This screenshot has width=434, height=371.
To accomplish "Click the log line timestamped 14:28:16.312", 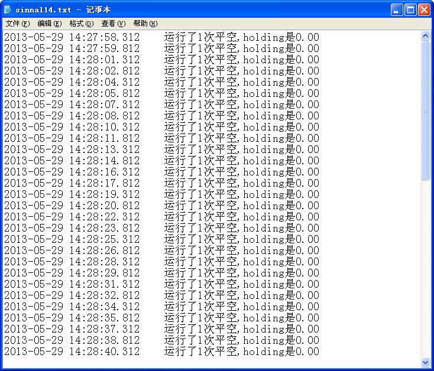I will point(161,172).
